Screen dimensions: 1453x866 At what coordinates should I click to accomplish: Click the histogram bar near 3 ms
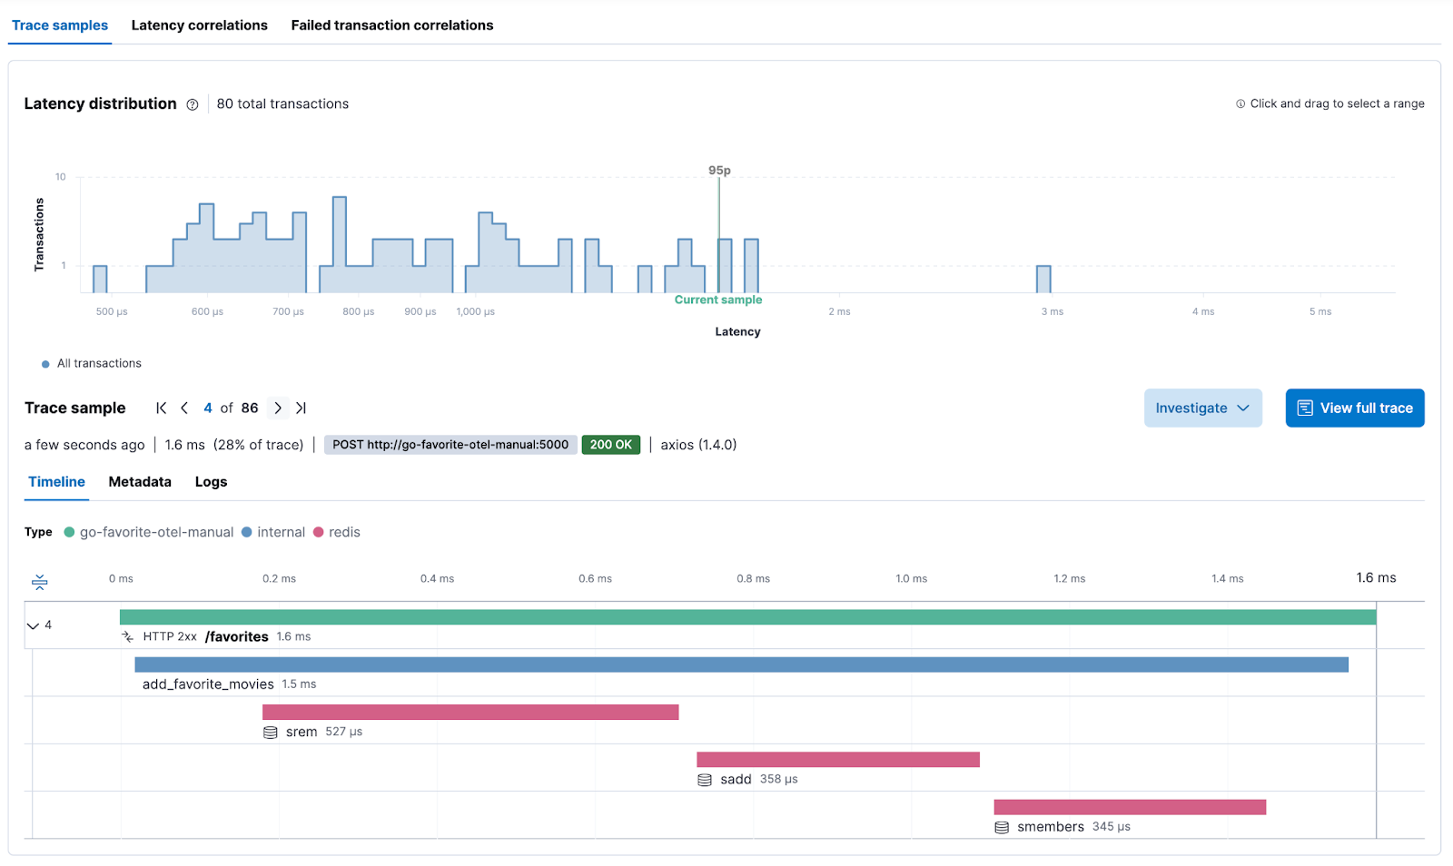point(1043,280)
